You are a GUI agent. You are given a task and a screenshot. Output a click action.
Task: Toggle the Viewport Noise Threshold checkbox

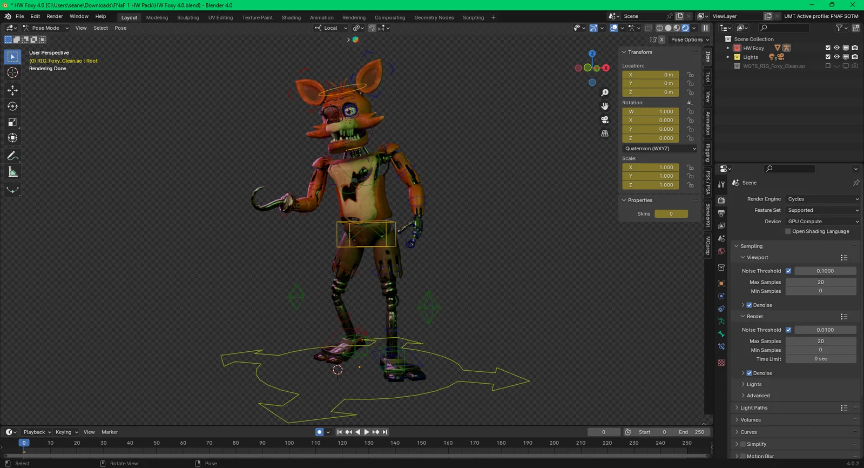(x=788, y=271)
